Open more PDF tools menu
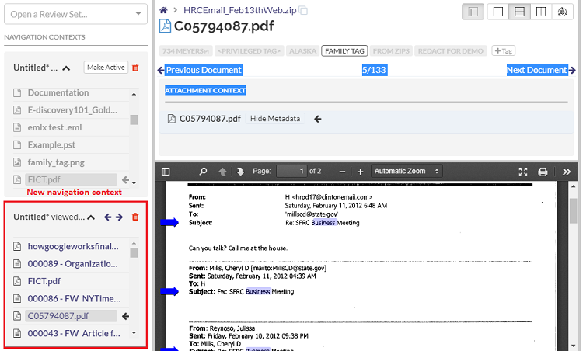 567,171
